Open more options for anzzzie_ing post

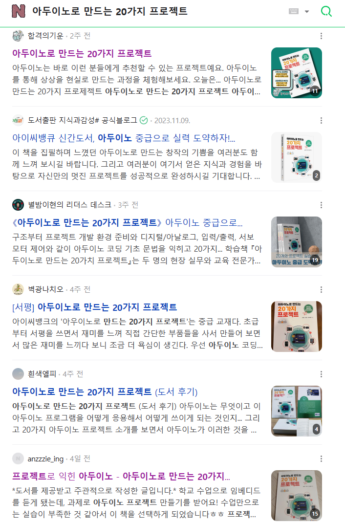pos(321,458)
